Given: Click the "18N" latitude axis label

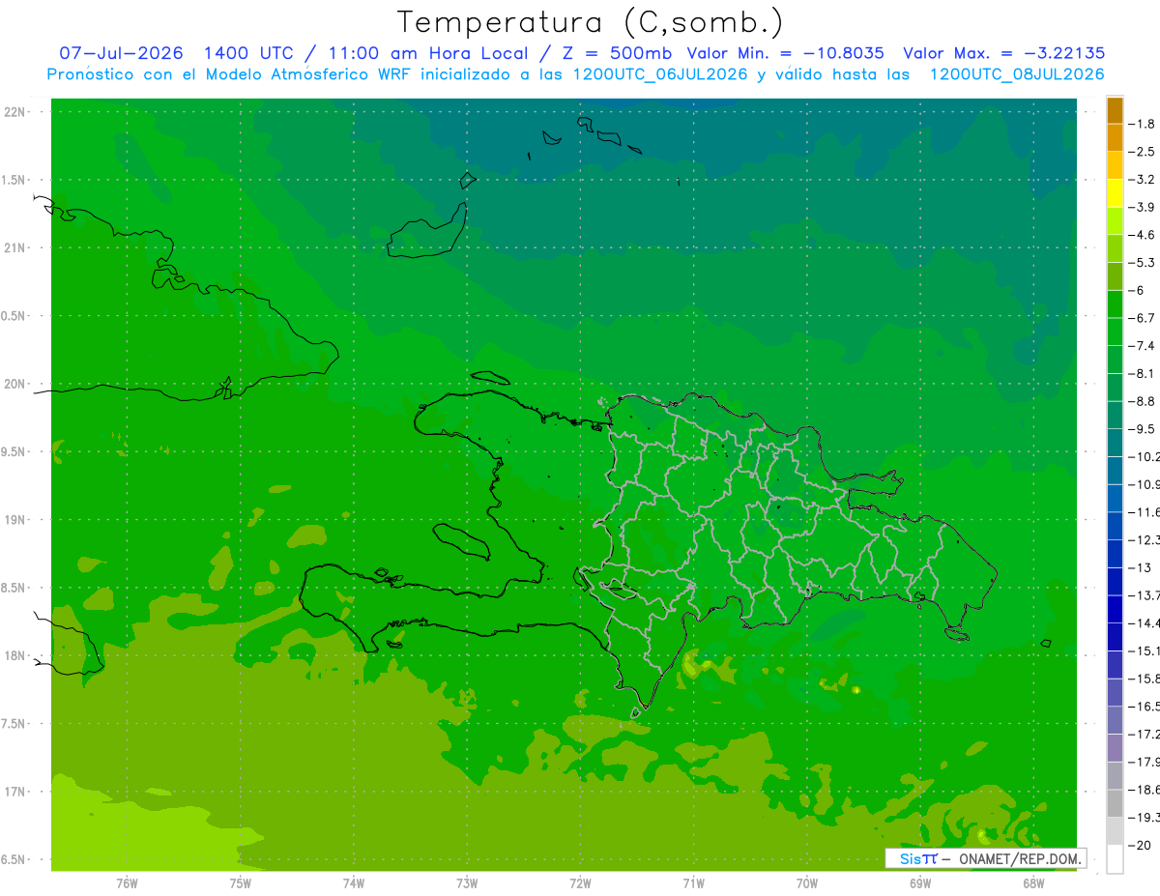Looking at the screenshot, I should coord(15,656).
